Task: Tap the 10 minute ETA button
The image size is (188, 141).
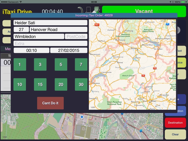Action: click(x=20, y=84)
